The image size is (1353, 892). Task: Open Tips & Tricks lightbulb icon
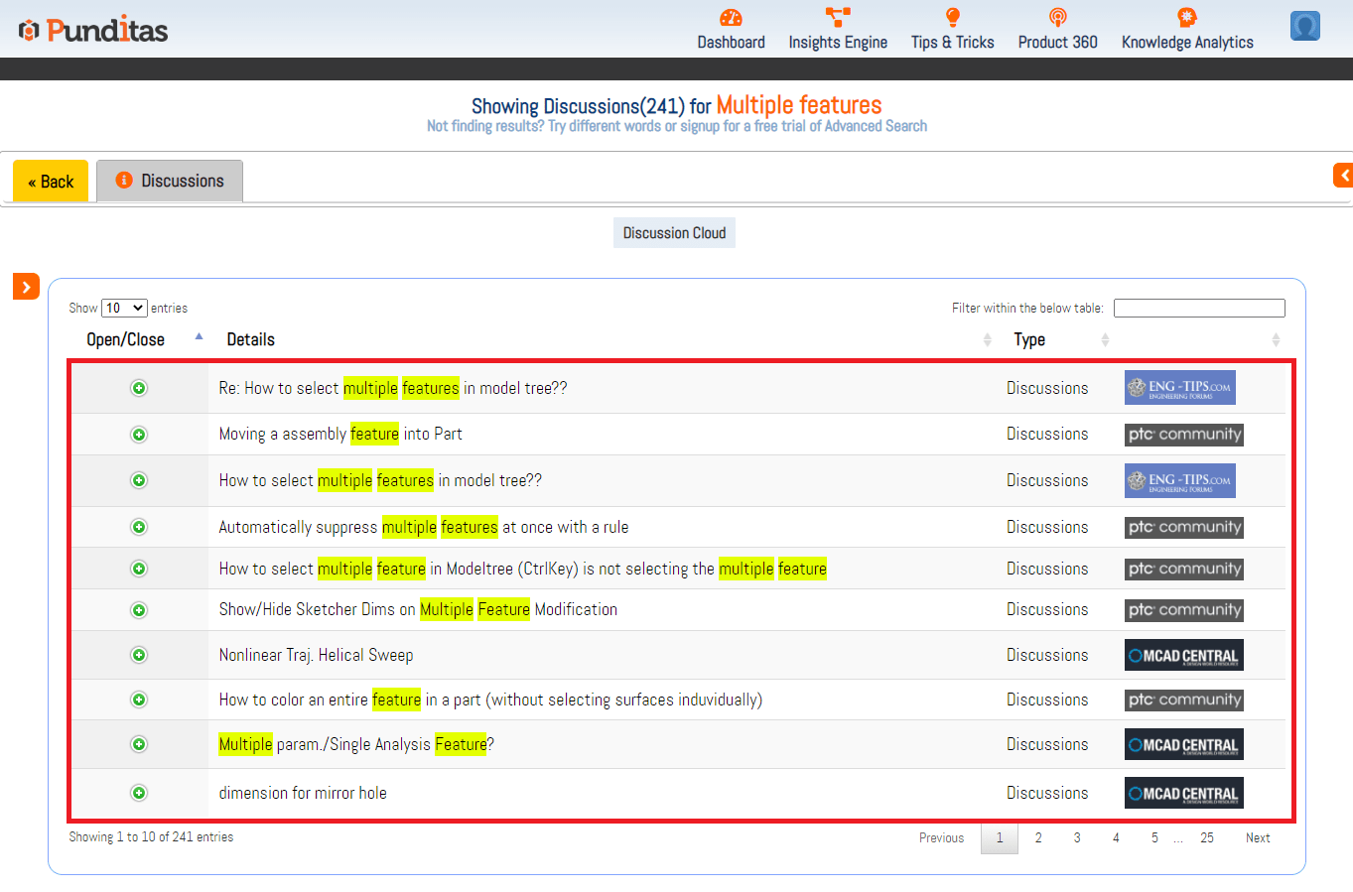952,18
